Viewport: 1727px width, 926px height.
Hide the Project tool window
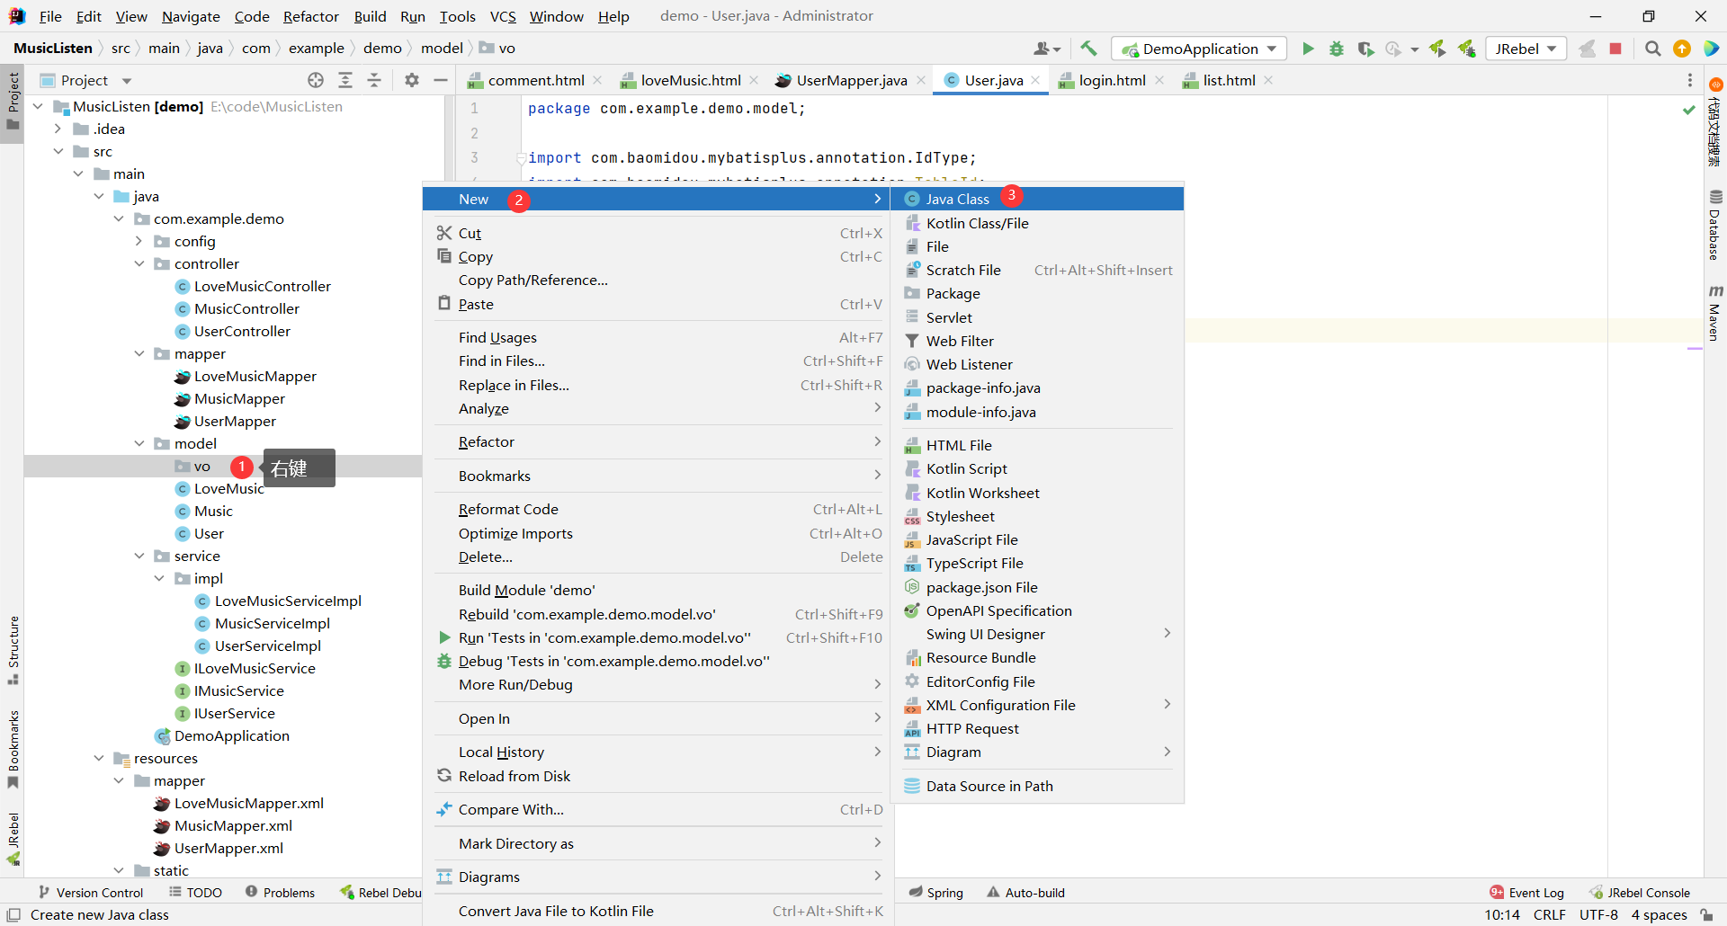coord(441,80)
